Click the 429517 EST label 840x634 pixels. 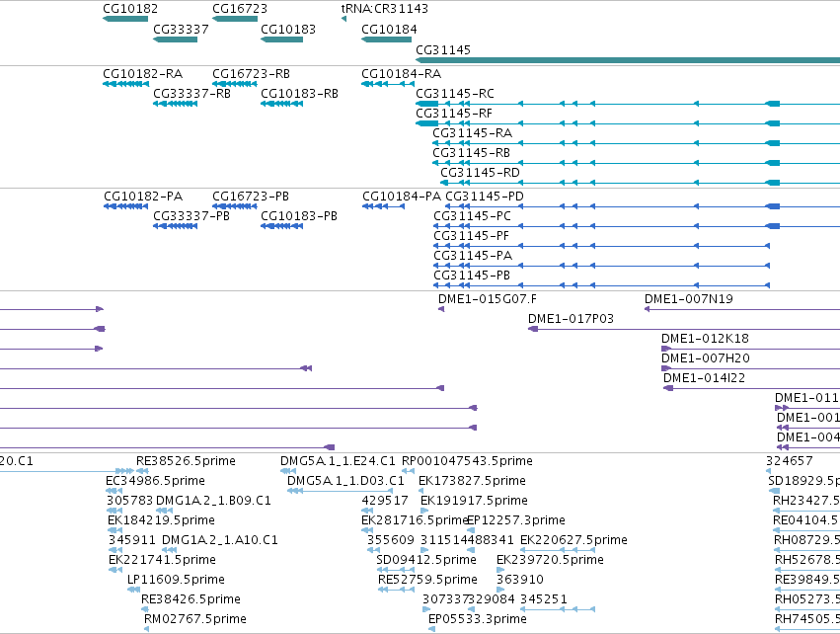pos(385,501)
